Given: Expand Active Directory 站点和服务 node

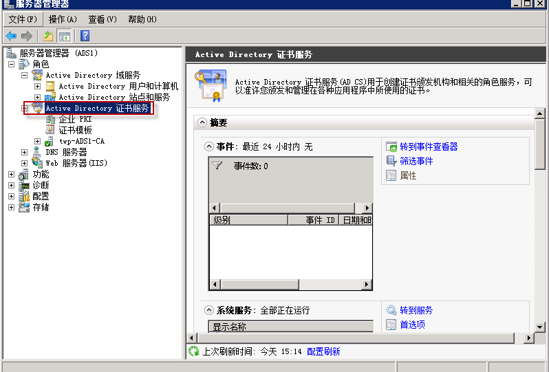Looking at the screenshot, I should [37, 97].
